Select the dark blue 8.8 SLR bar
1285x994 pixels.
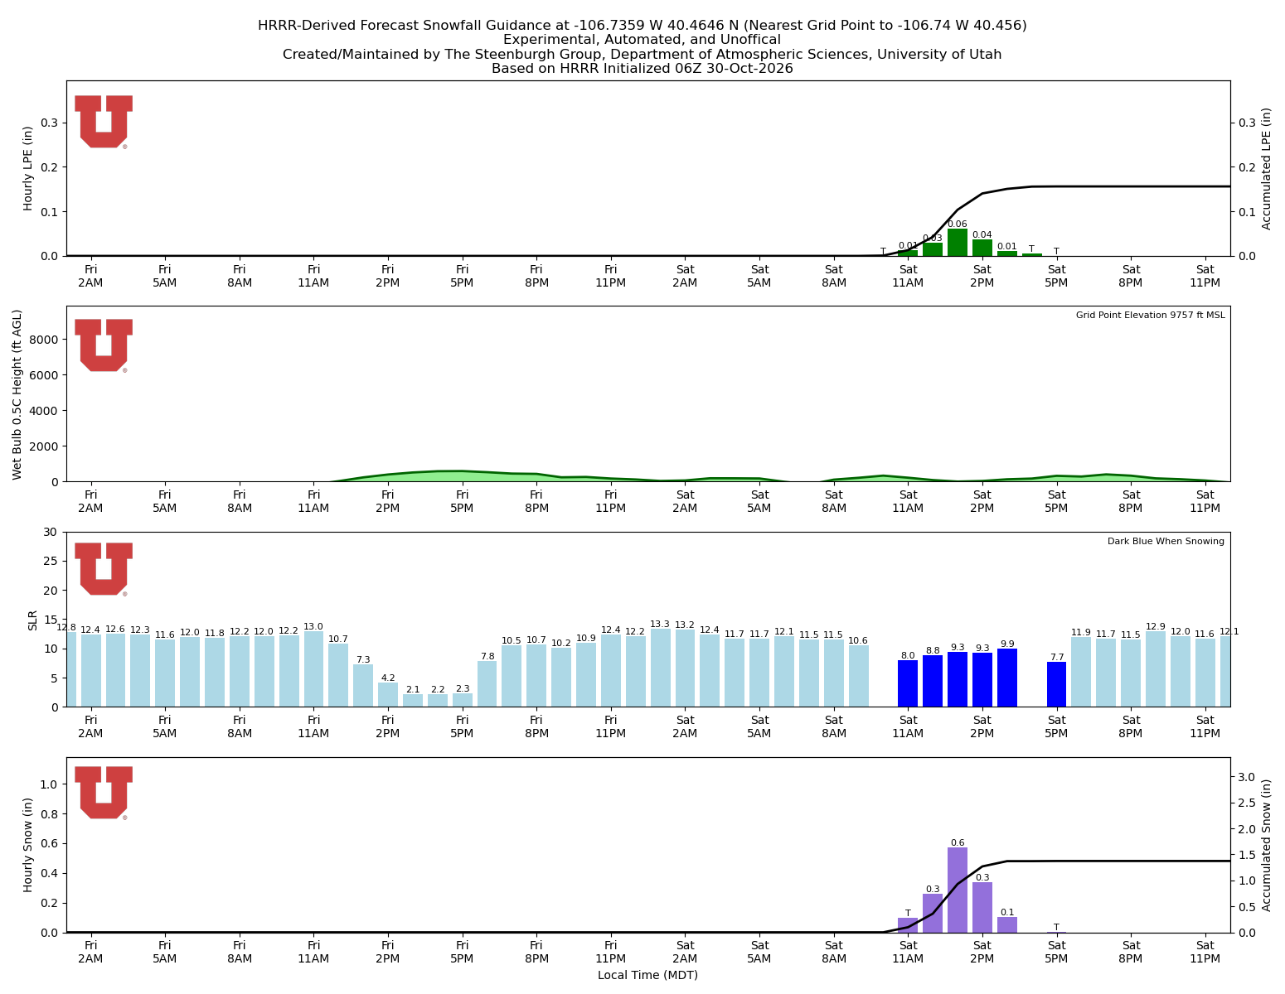click(x=933, y=681)
